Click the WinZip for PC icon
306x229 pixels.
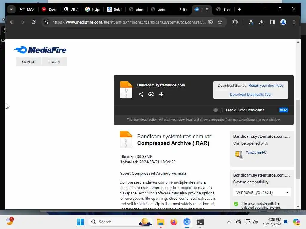239,154
